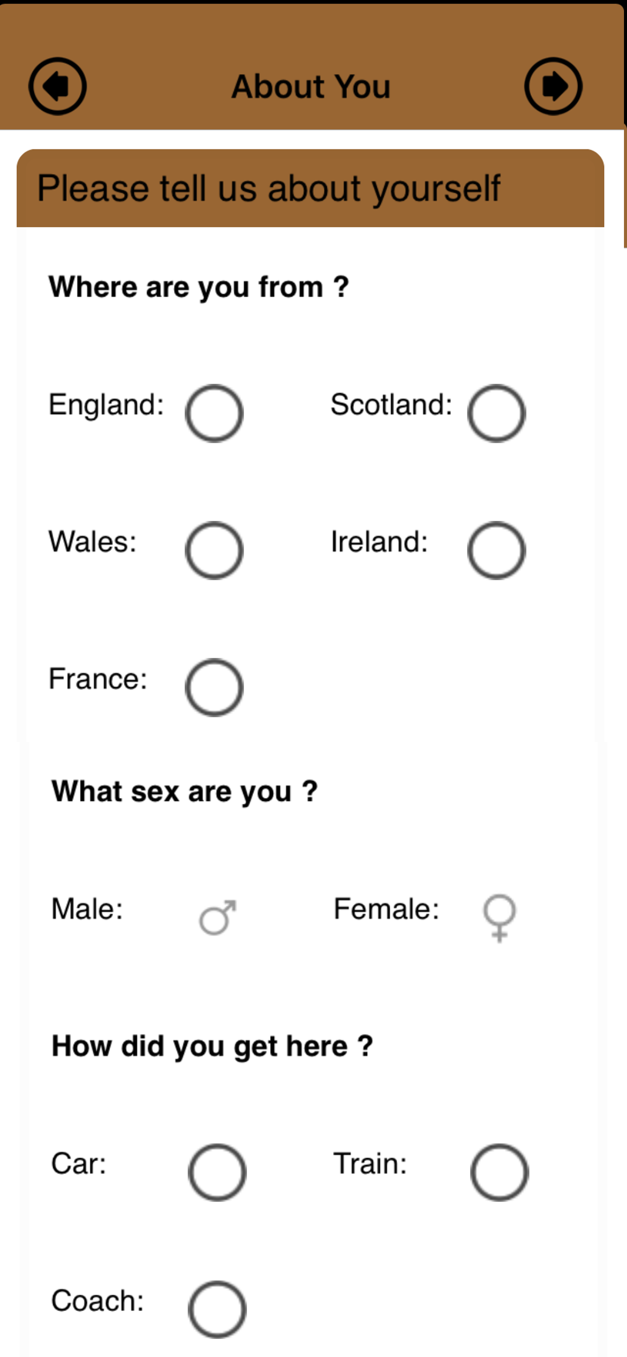Tap the England label text
This screenshot has width=627, height=1357.
tap(106, 404)
